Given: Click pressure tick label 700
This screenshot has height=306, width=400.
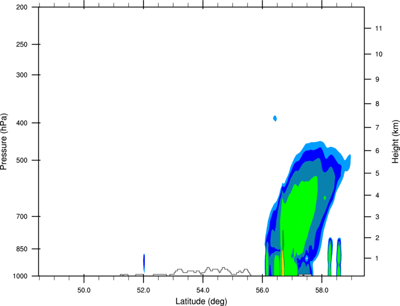Looking at the screenshot, I should click(x=22, y=217).
